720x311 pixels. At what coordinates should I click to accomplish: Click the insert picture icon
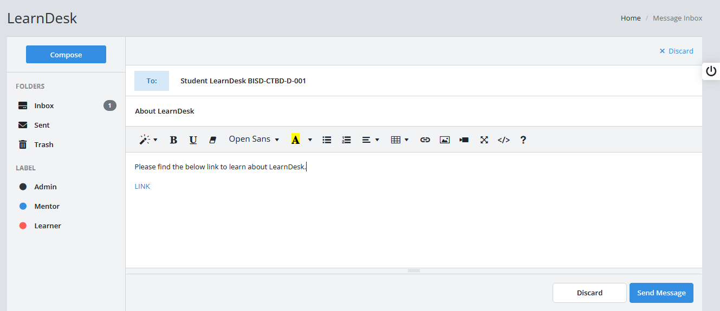coord(445,140)
